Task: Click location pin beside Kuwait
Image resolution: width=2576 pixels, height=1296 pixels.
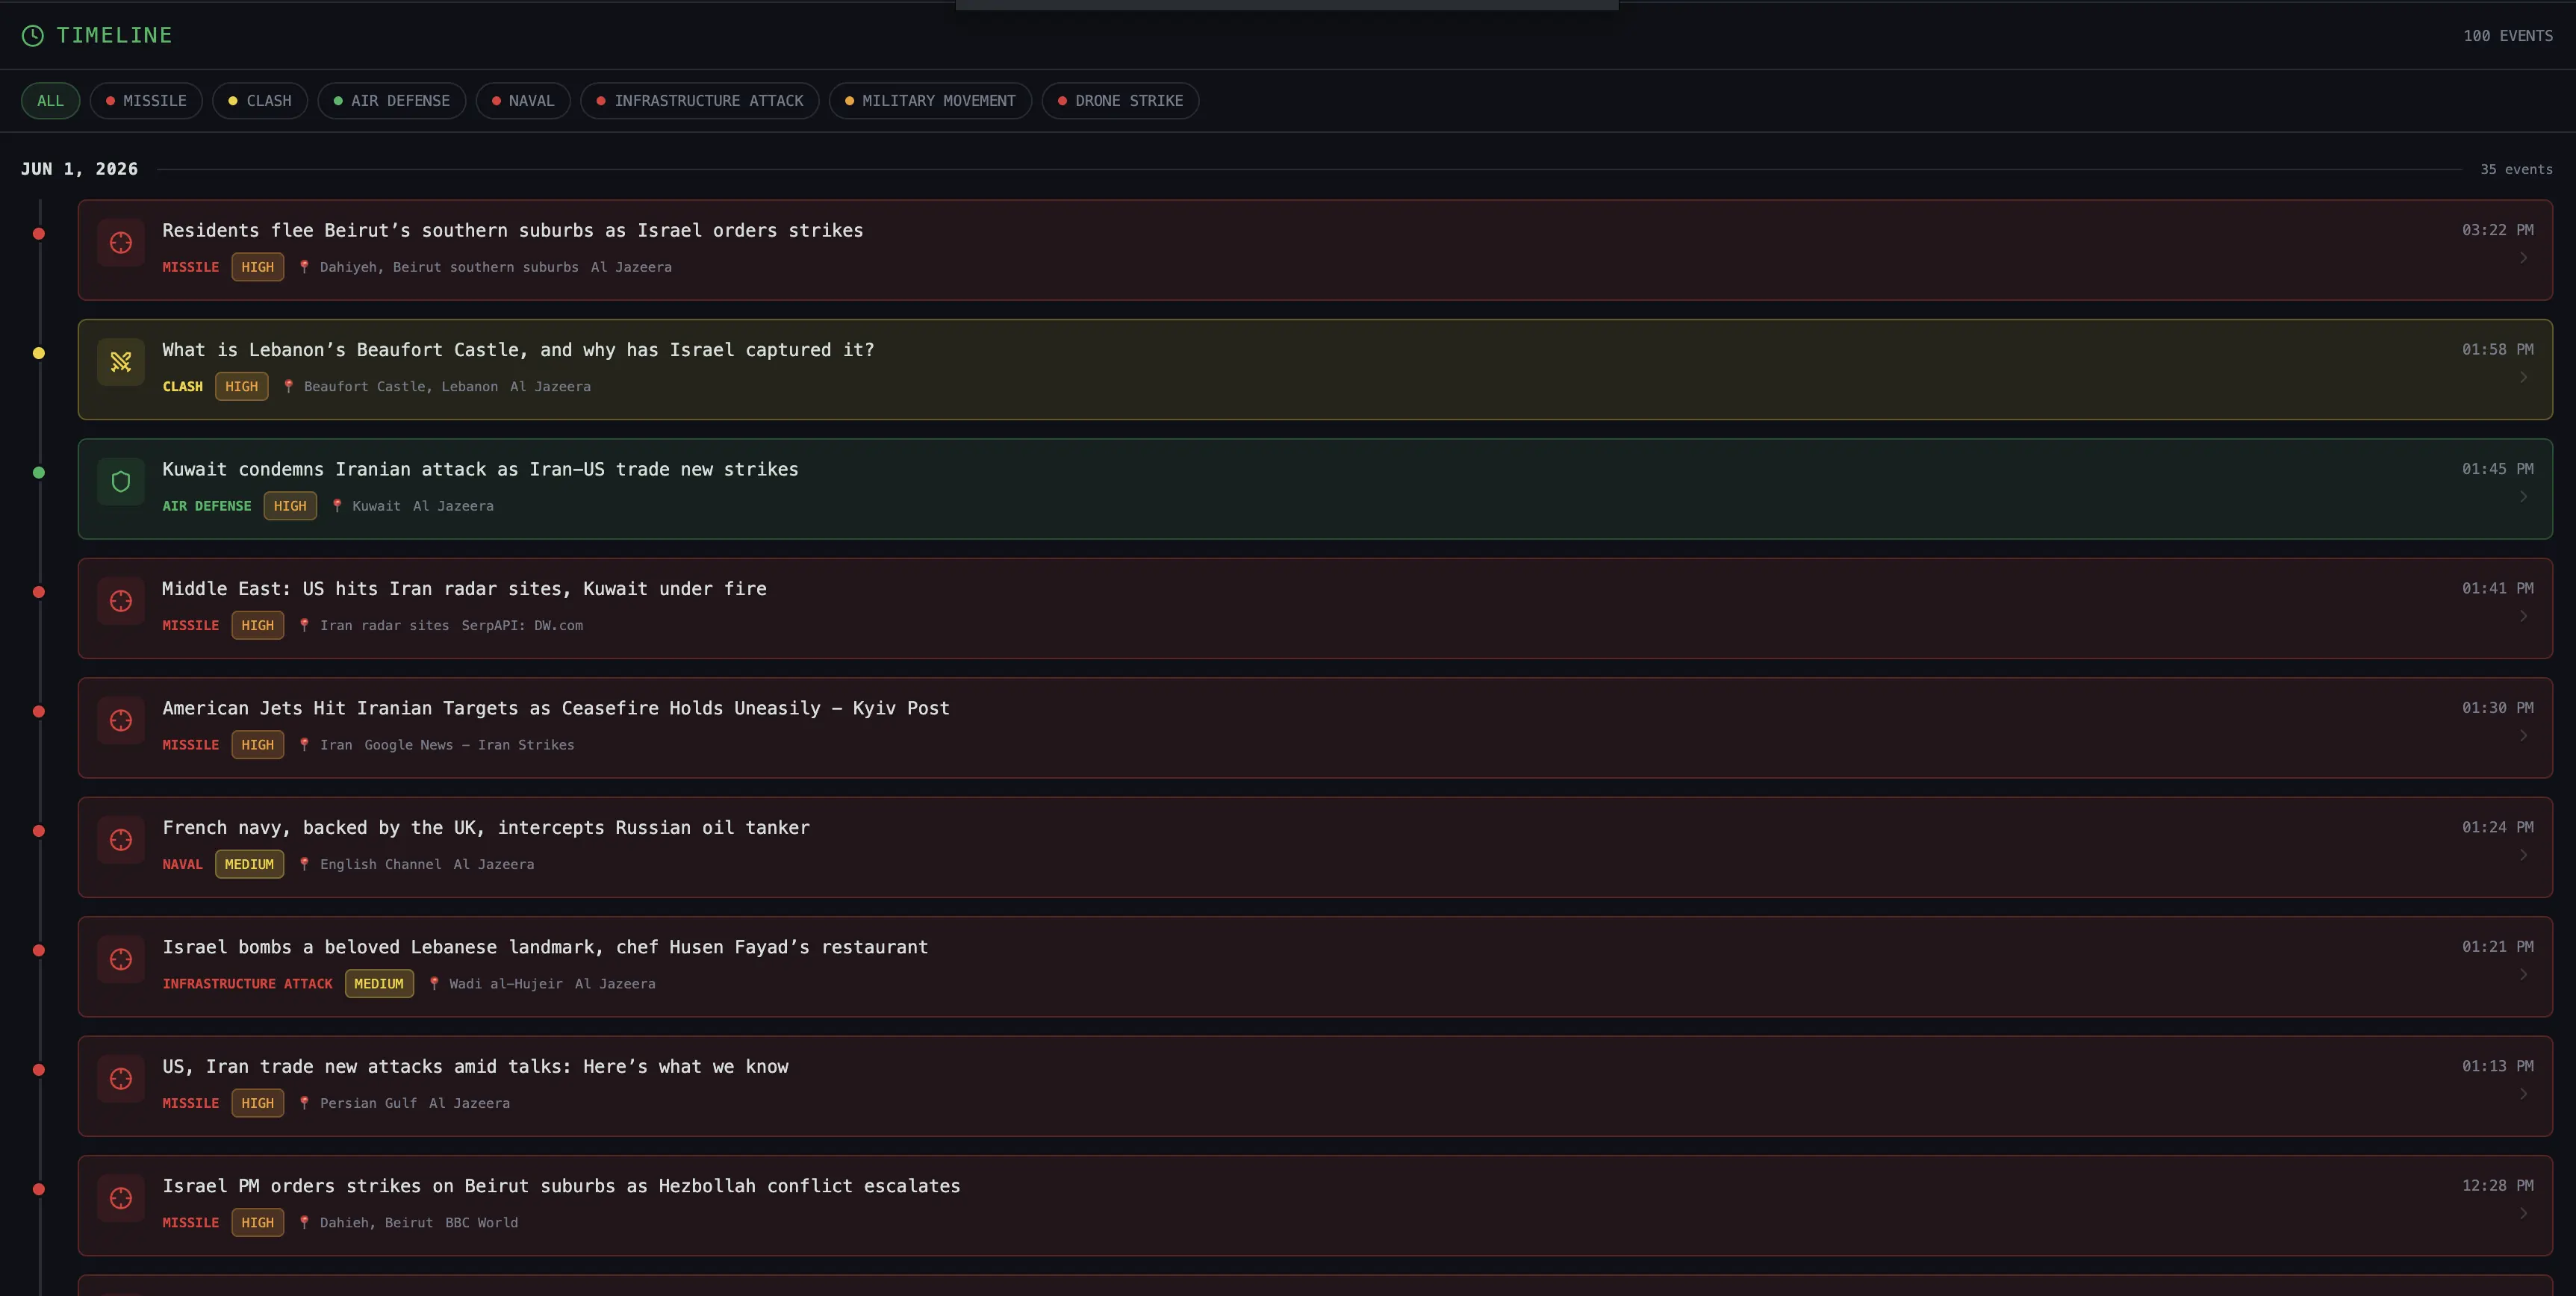Action: [x=337, y=506]
